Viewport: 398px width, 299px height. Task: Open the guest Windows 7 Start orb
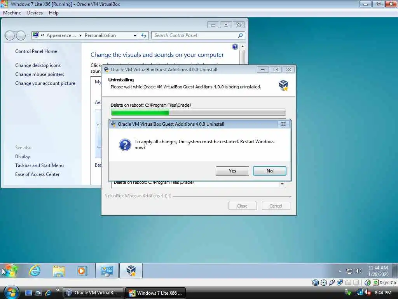[x=10, y=271]
